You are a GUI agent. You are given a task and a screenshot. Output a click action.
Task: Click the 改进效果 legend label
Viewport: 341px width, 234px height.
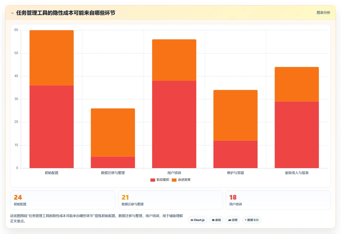click(184, 180)
